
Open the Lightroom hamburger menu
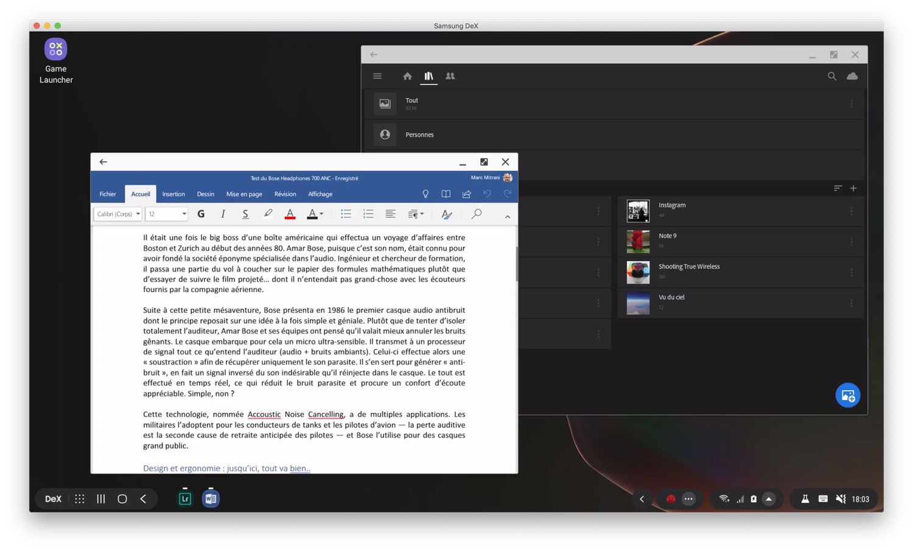click(377, 76)
